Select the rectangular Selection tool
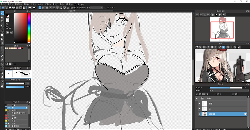This screenshot has height=130, width=250. coord(2,48)
